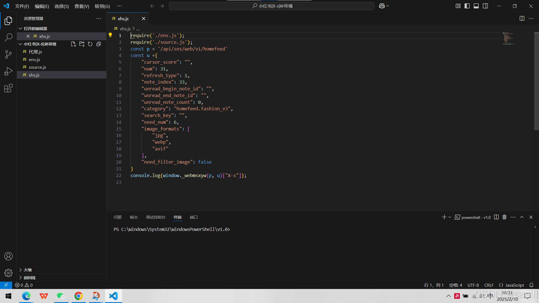Refresh the explorer file list

pos(90,44)
